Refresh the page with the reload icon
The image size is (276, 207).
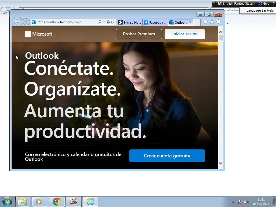[x=113, y=22]
